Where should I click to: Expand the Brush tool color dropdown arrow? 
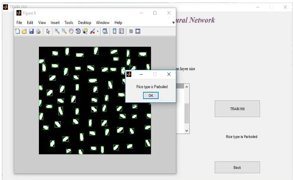(x=98, y=31)
